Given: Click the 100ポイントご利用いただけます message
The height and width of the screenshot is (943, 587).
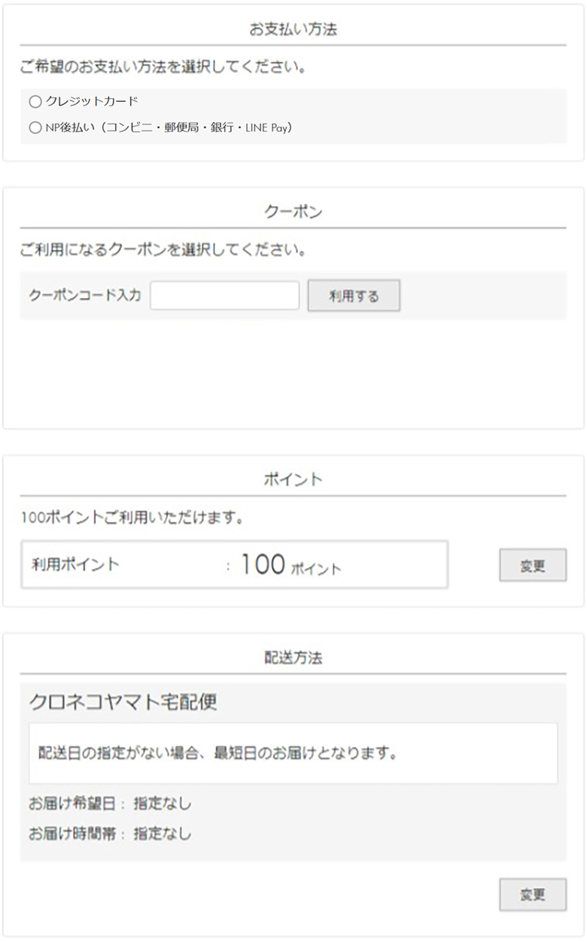Looking at the screenshot, I should (132, 518).
